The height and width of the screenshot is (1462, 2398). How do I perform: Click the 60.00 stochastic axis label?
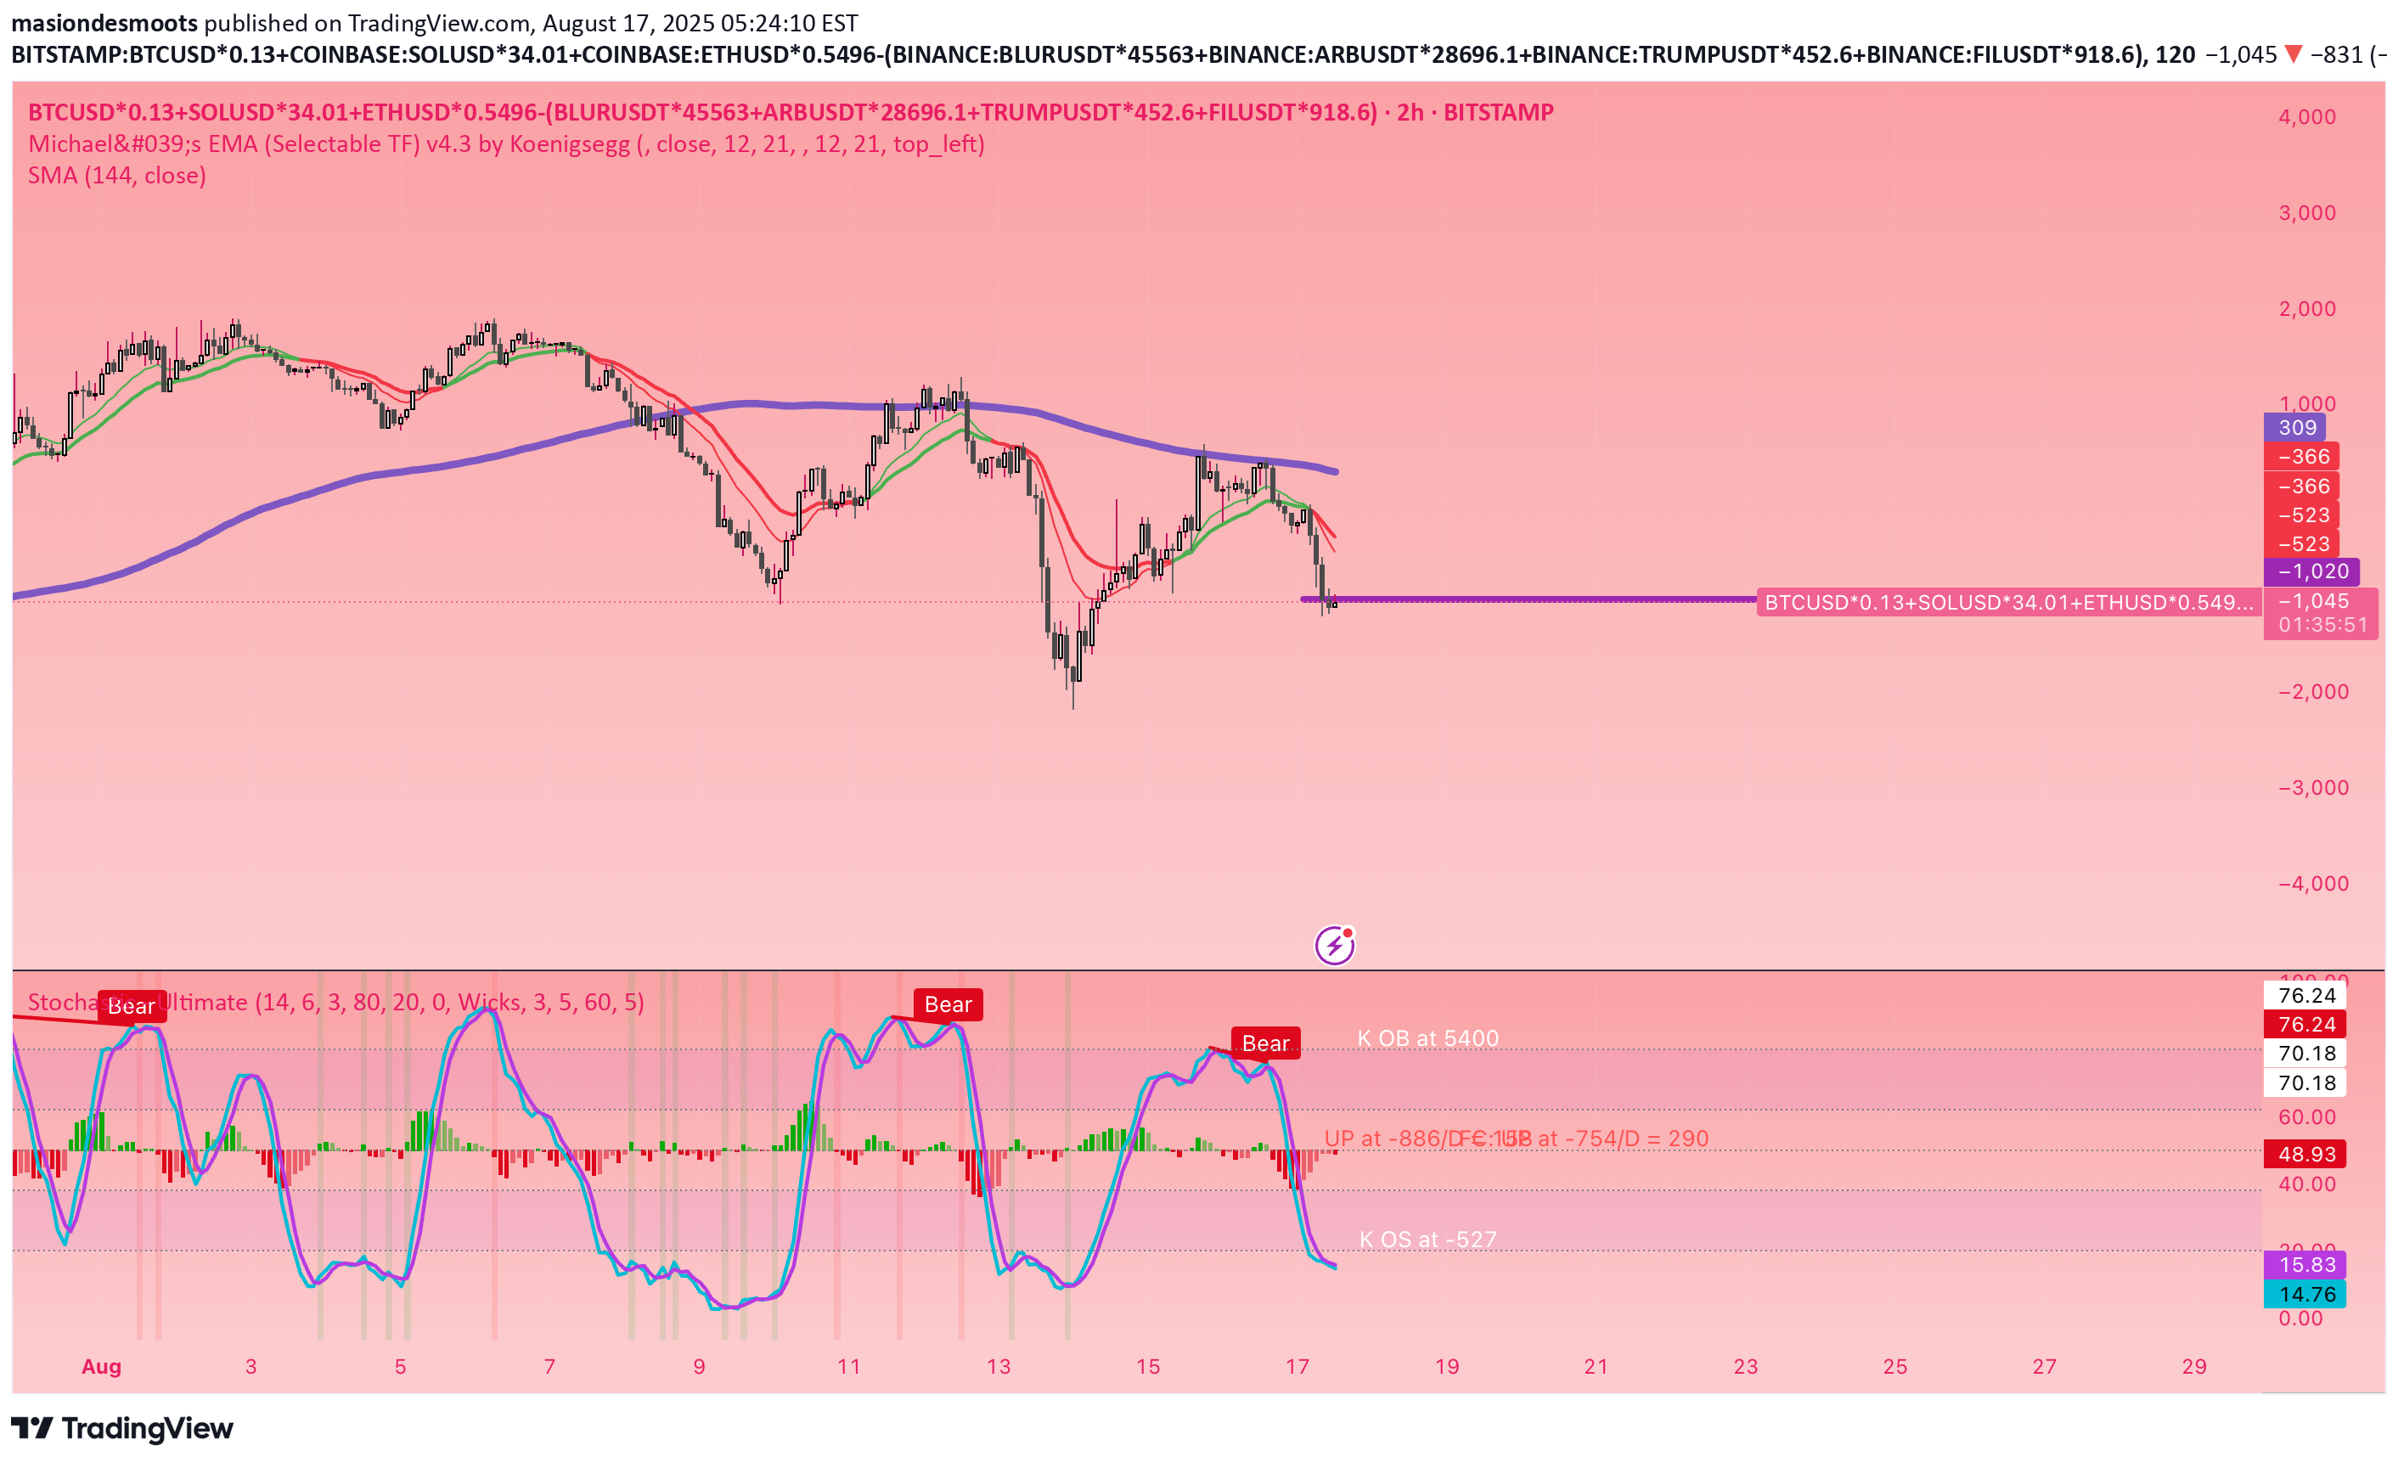pyautogui.click(x=2306, y=1116)
